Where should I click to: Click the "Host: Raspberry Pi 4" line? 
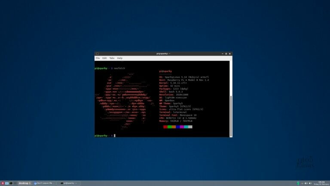(184, 80)
